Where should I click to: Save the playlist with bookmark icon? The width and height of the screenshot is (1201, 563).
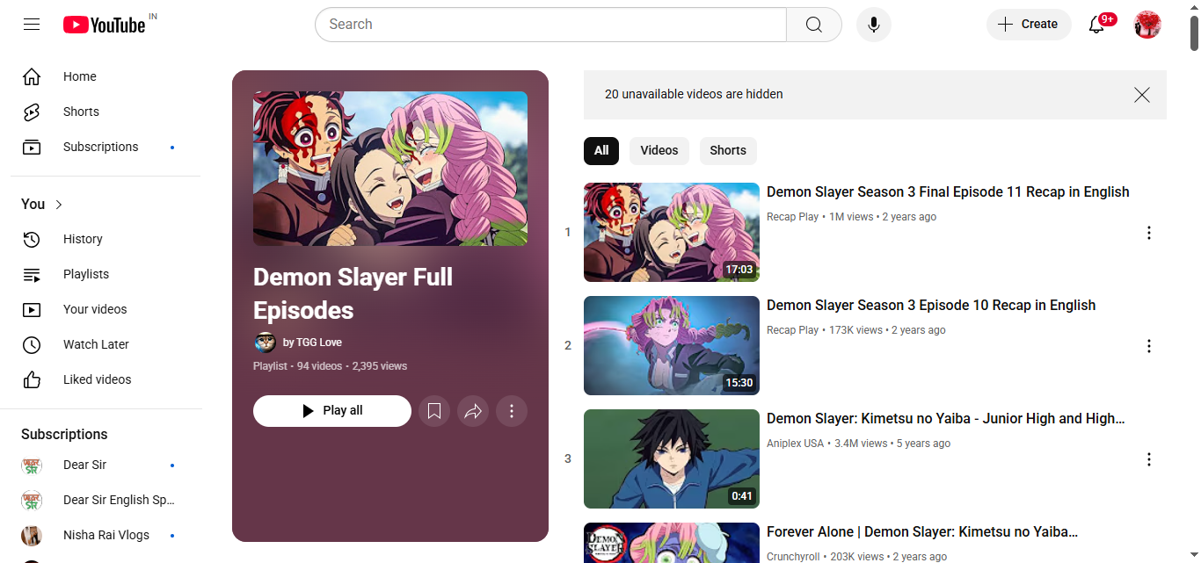(x=434, y=411)
